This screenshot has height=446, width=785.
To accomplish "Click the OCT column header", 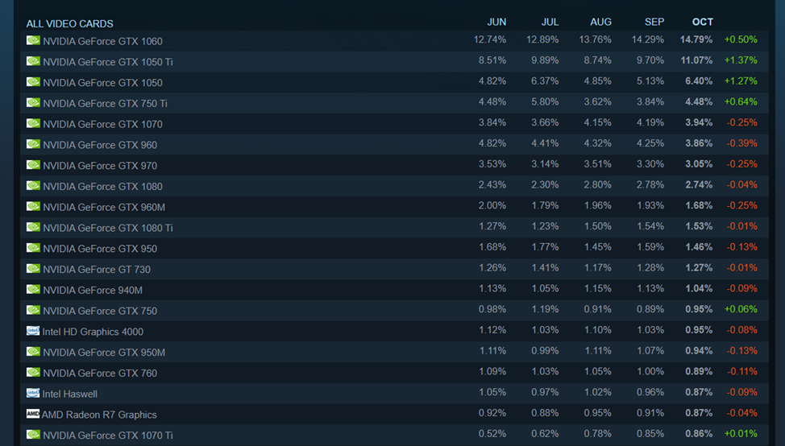I will (702, 22).
